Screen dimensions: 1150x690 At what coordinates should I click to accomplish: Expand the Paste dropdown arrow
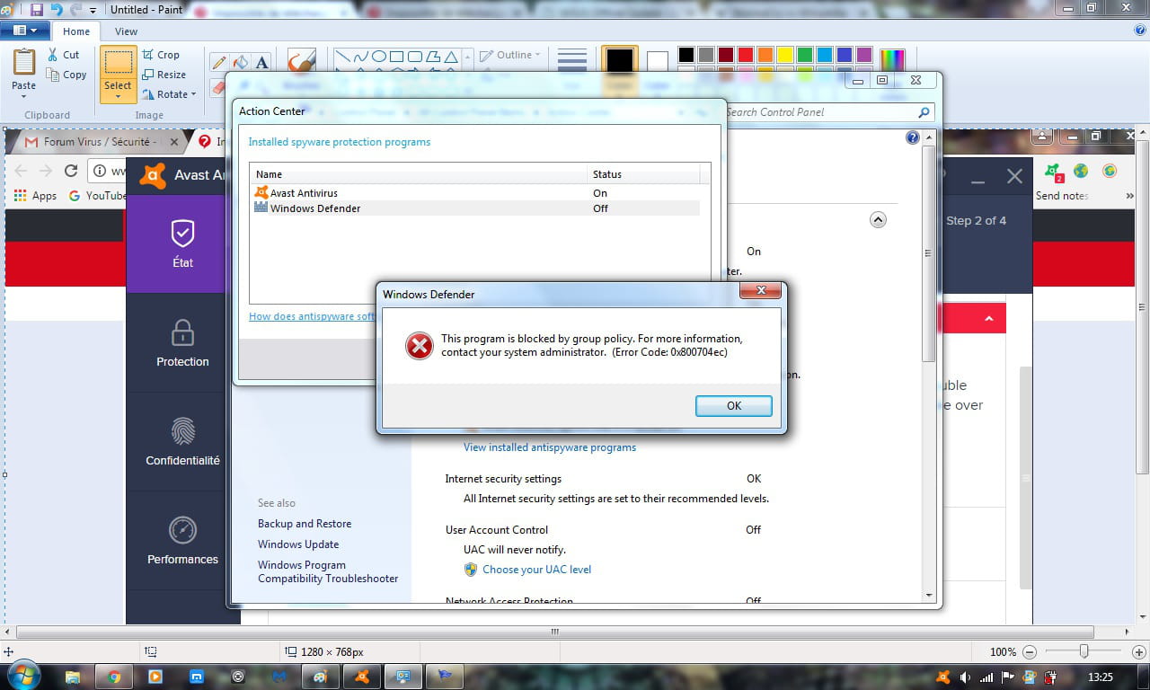coord(24,96)
